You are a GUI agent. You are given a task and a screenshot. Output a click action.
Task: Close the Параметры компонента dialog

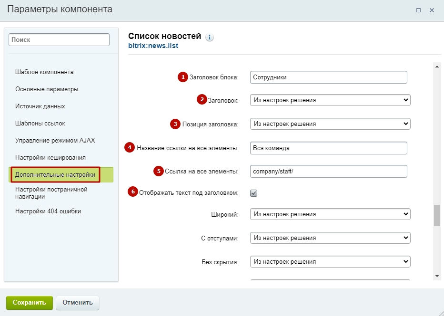tap(432, 10)
